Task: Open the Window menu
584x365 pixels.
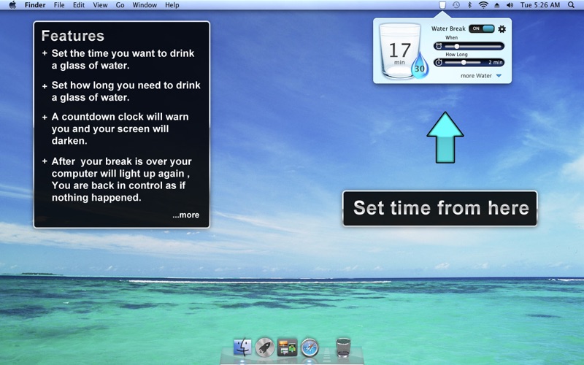Action: pos(145,5)
